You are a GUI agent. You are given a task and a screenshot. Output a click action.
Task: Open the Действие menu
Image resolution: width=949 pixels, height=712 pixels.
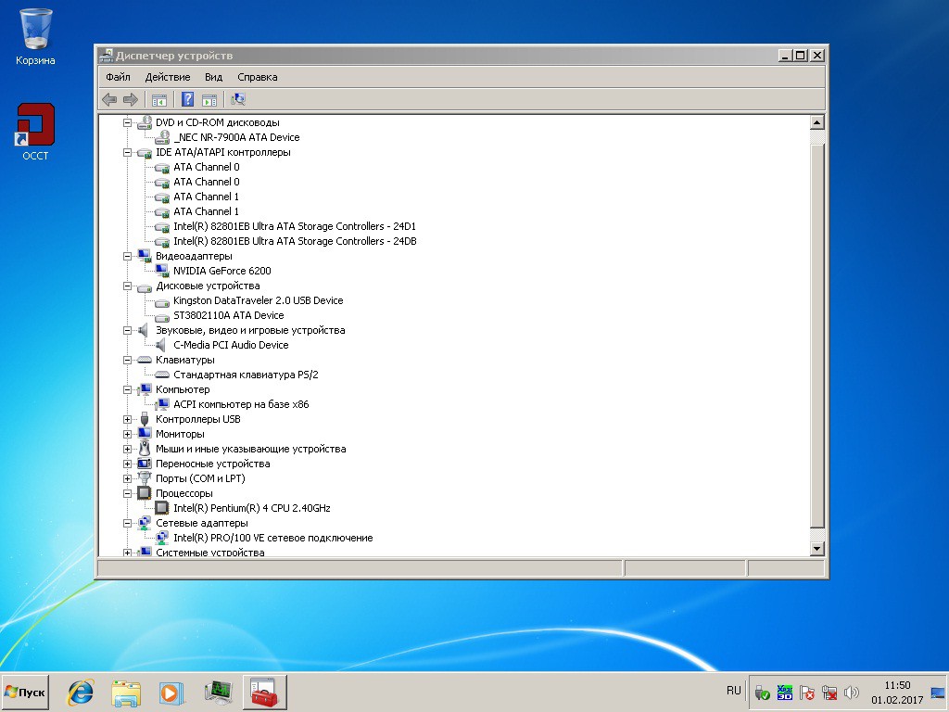tap(168, 77)
